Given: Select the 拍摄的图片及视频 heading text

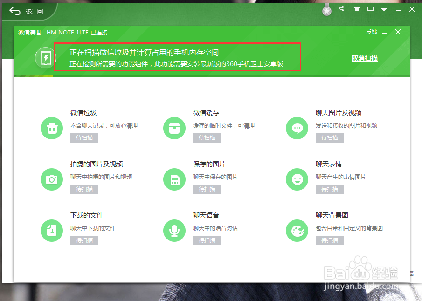Looking at the screenshot, I should point(97,164).
